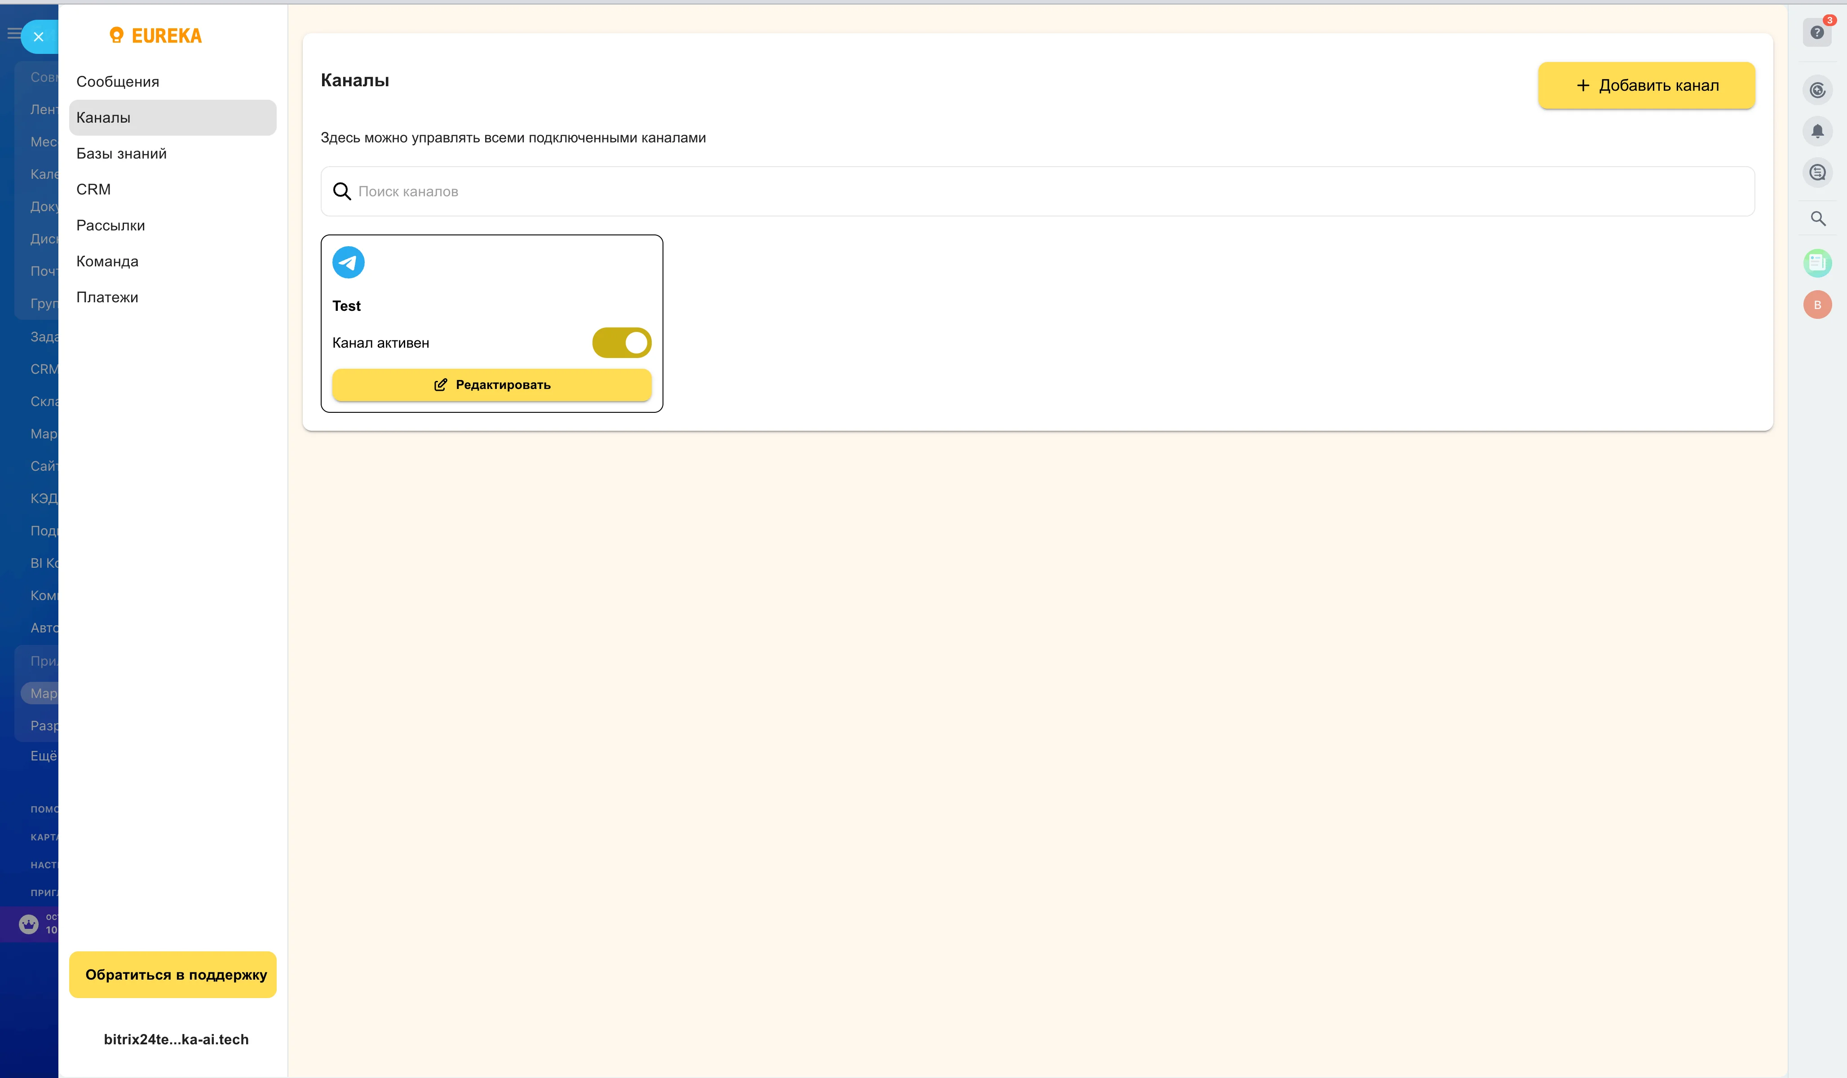Open the Платежи menu item
The width and height of the screenshot is (1847, 1078).
coord(107,297)
